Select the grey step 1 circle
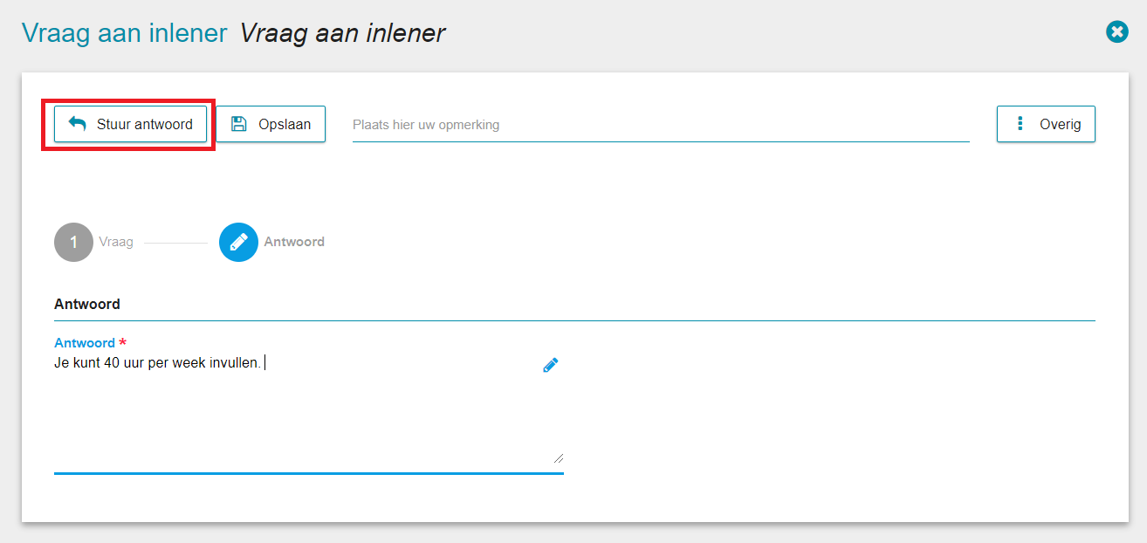 coord(73,243)
